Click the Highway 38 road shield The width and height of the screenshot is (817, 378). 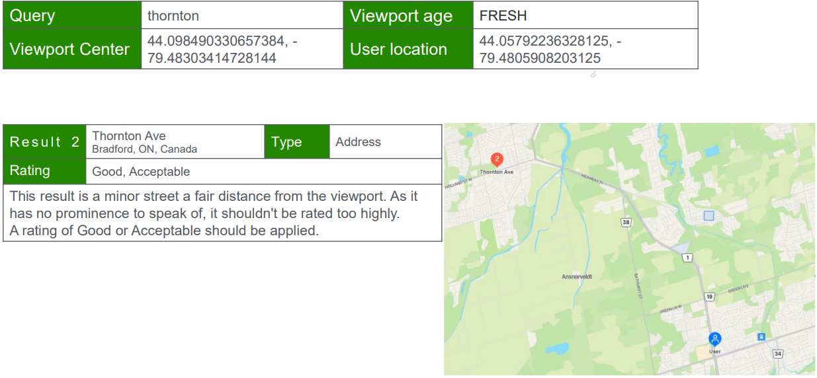coord(626,223)
